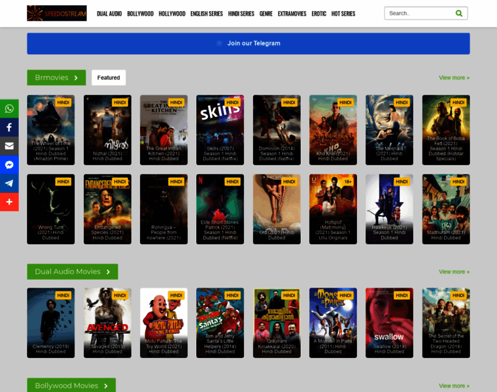497x392 pixels.
Task: Open the Bollywood menu item
Action: 141,14
